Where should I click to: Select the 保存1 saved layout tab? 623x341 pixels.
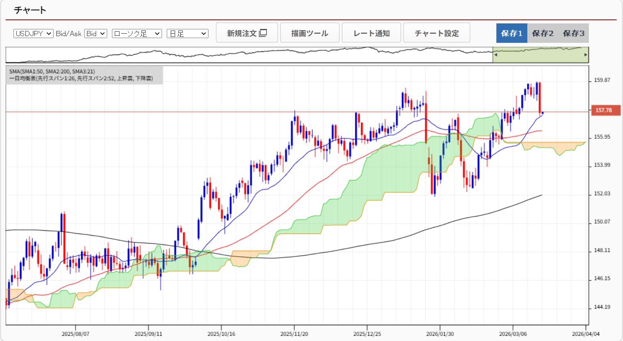511,33
